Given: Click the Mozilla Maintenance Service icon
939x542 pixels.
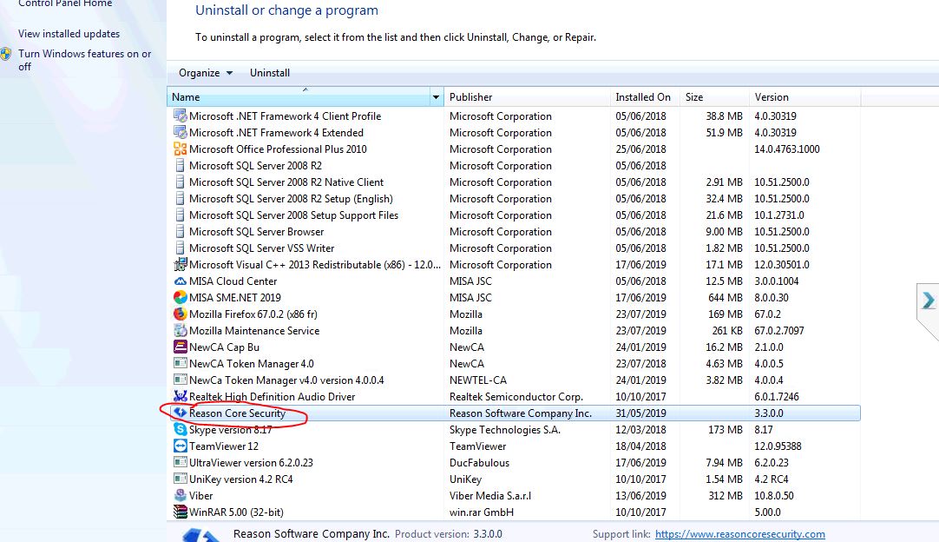Looking at the screenshot, I should 180,330.
